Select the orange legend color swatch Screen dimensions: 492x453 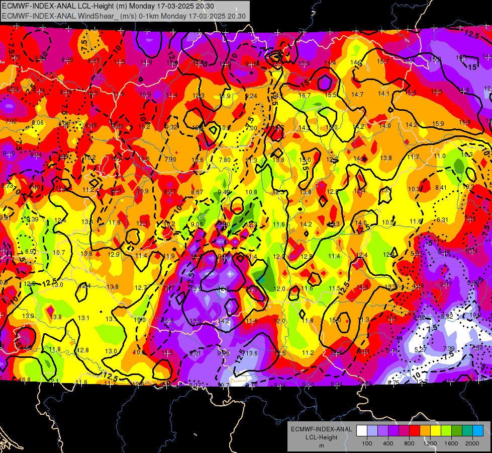pos(425,431)
